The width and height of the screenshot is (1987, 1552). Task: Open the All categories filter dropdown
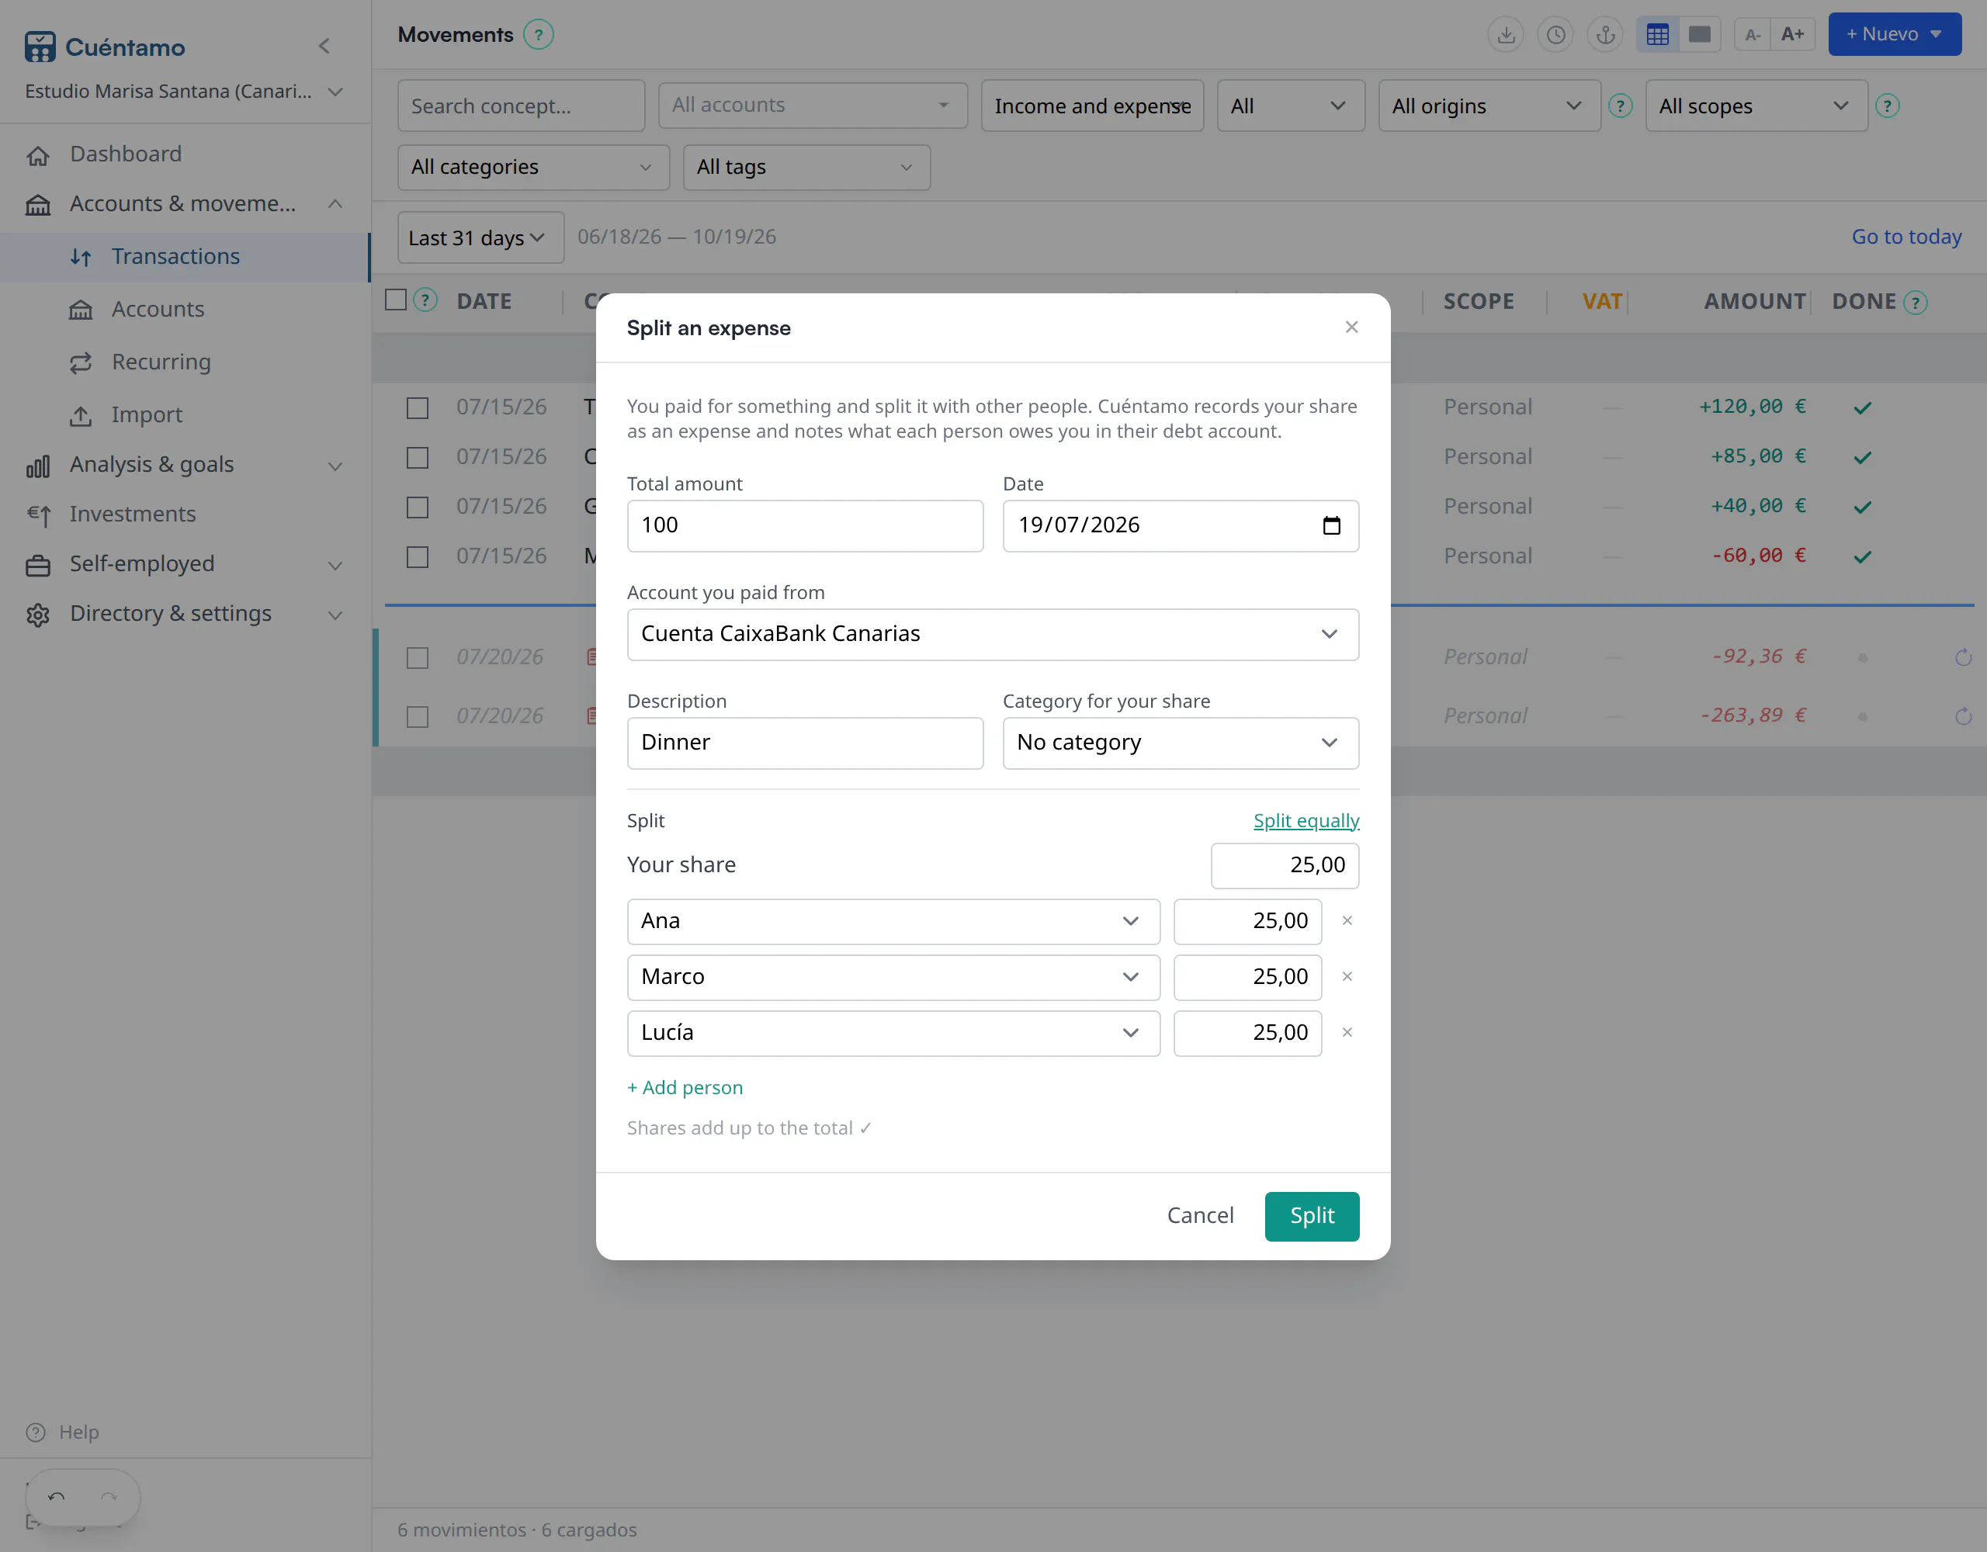[x=533, y=168]
